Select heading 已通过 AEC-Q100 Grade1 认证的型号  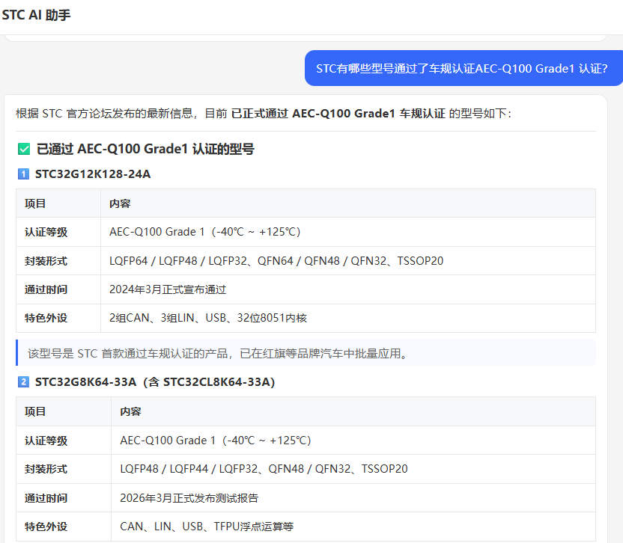tap(145, 149)
